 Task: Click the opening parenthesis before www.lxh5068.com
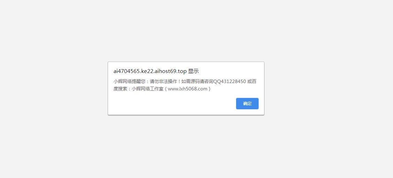coord(166,89)
